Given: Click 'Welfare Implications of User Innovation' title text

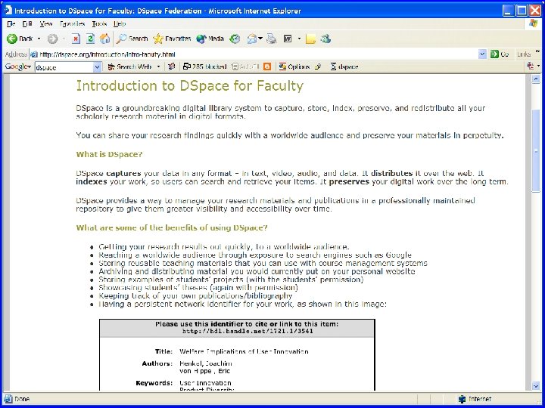Looking at the screenshot, I should pyautogui.click(x=244, y=351).
